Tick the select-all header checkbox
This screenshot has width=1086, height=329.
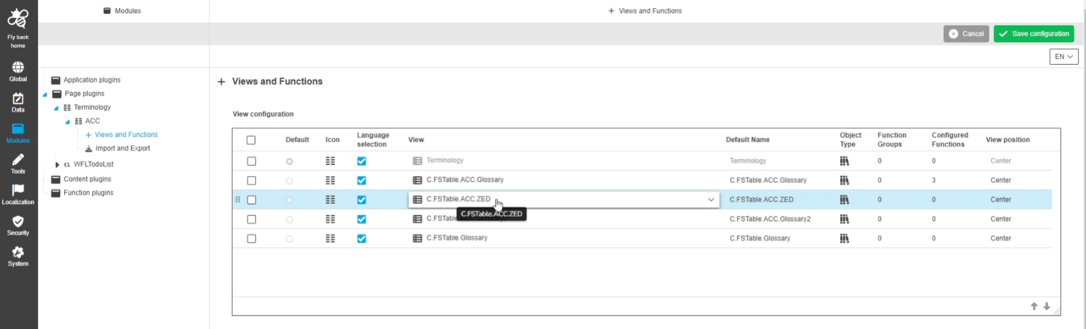[x=251, y=140]
